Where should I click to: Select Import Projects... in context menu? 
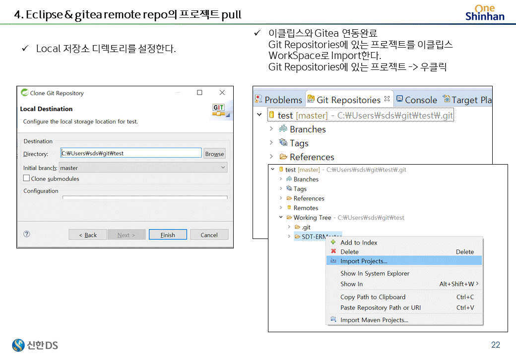point(404,261)
